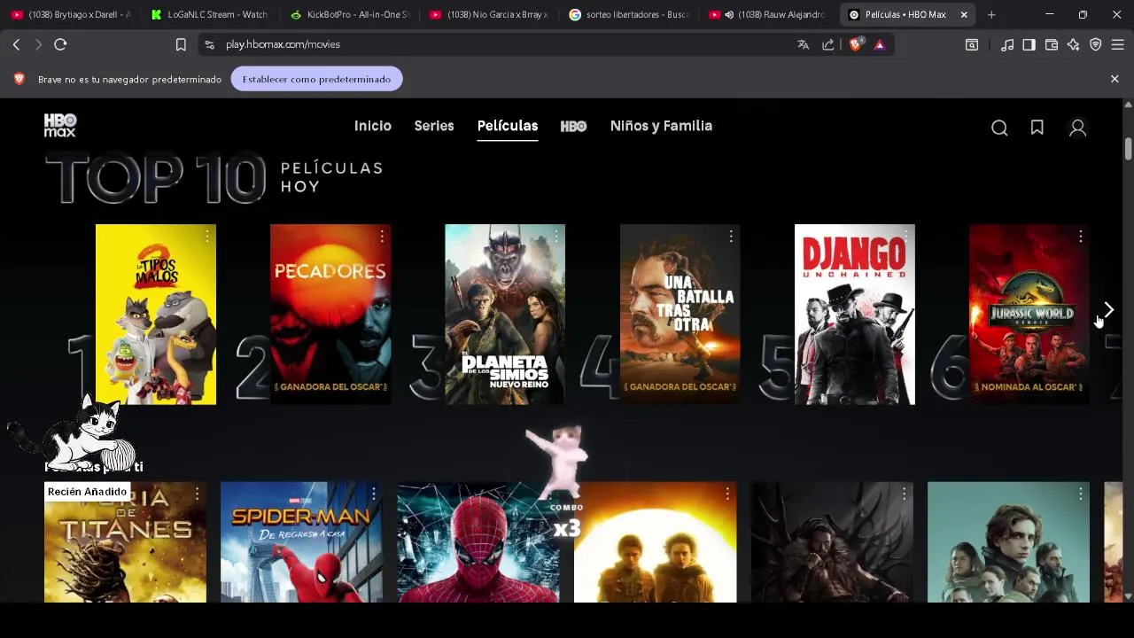Viewport: 1134px width, 638px height.
Task: Open the Niños y Familia tab
Action: 661,126
